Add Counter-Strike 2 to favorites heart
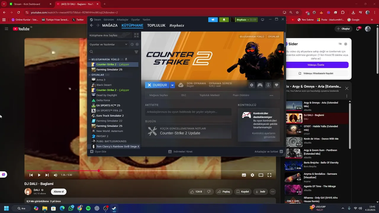379x213 pixels. click(277, 85)
